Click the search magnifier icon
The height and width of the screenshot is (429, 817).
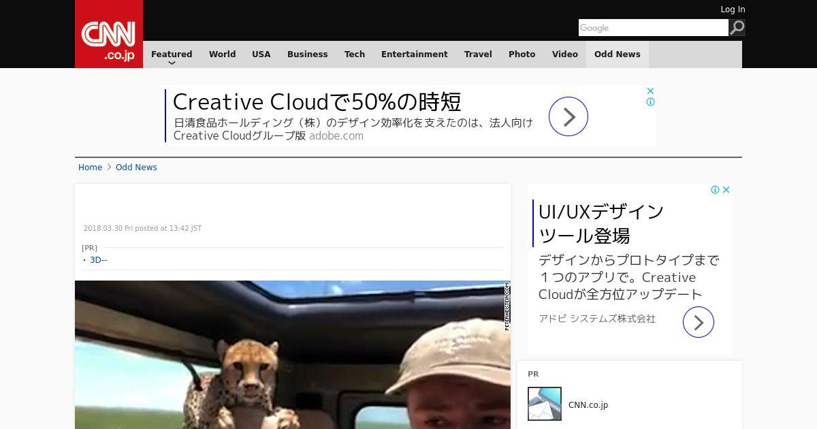coord(737,27)
